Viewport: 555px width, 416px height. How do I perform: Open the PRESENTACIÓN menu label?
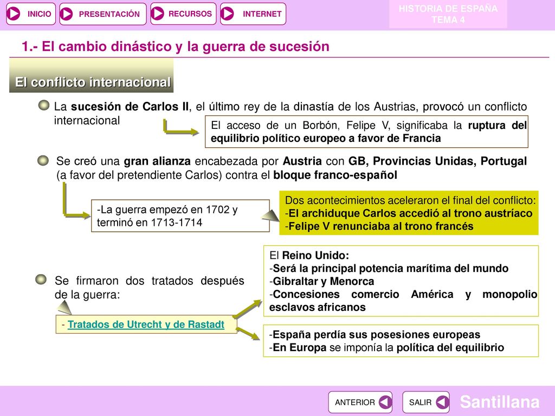109,14
